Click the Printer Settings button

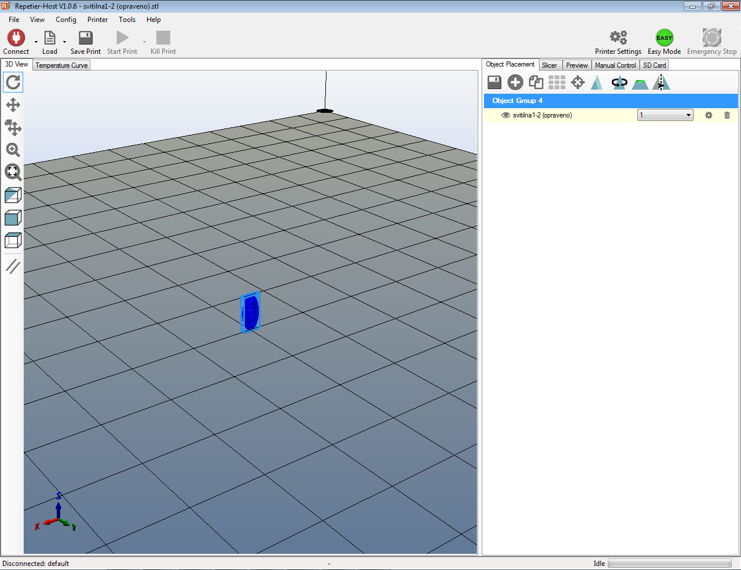point(618,42)
